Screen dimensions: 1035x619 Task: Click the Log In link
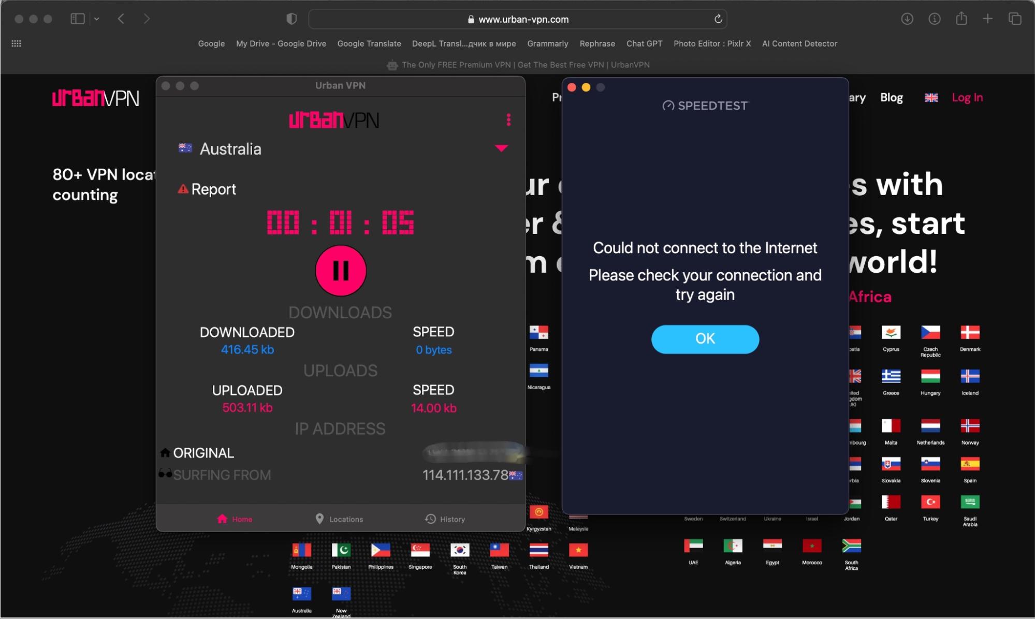click(967, 98)
